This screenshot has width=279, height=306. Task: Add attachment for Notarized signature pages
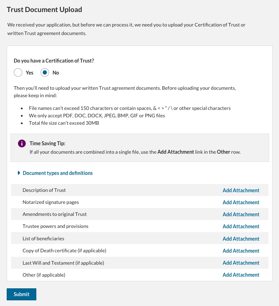click(241, 202)
